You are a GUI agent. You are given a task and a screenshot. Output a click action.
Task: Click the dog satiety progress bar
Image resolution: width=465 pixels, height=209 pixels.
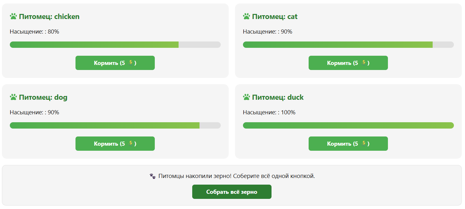pyautogui.click(x=115, y=125)
